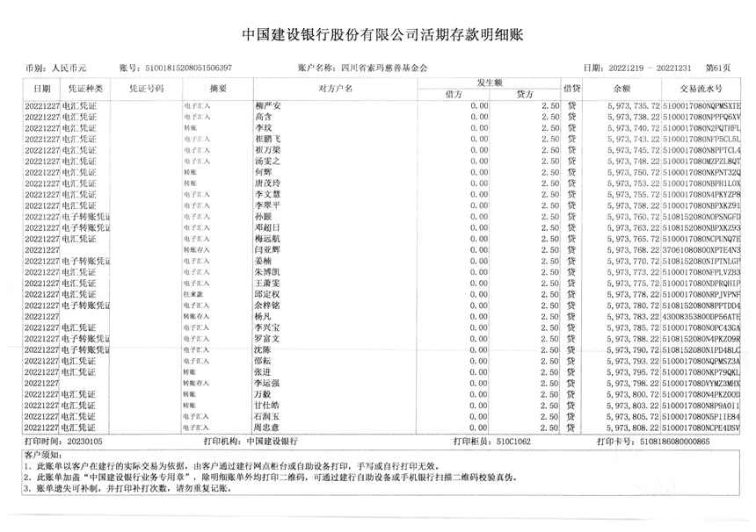Click balance 5,973,795.72
The image size is (756, 532).
634,372
